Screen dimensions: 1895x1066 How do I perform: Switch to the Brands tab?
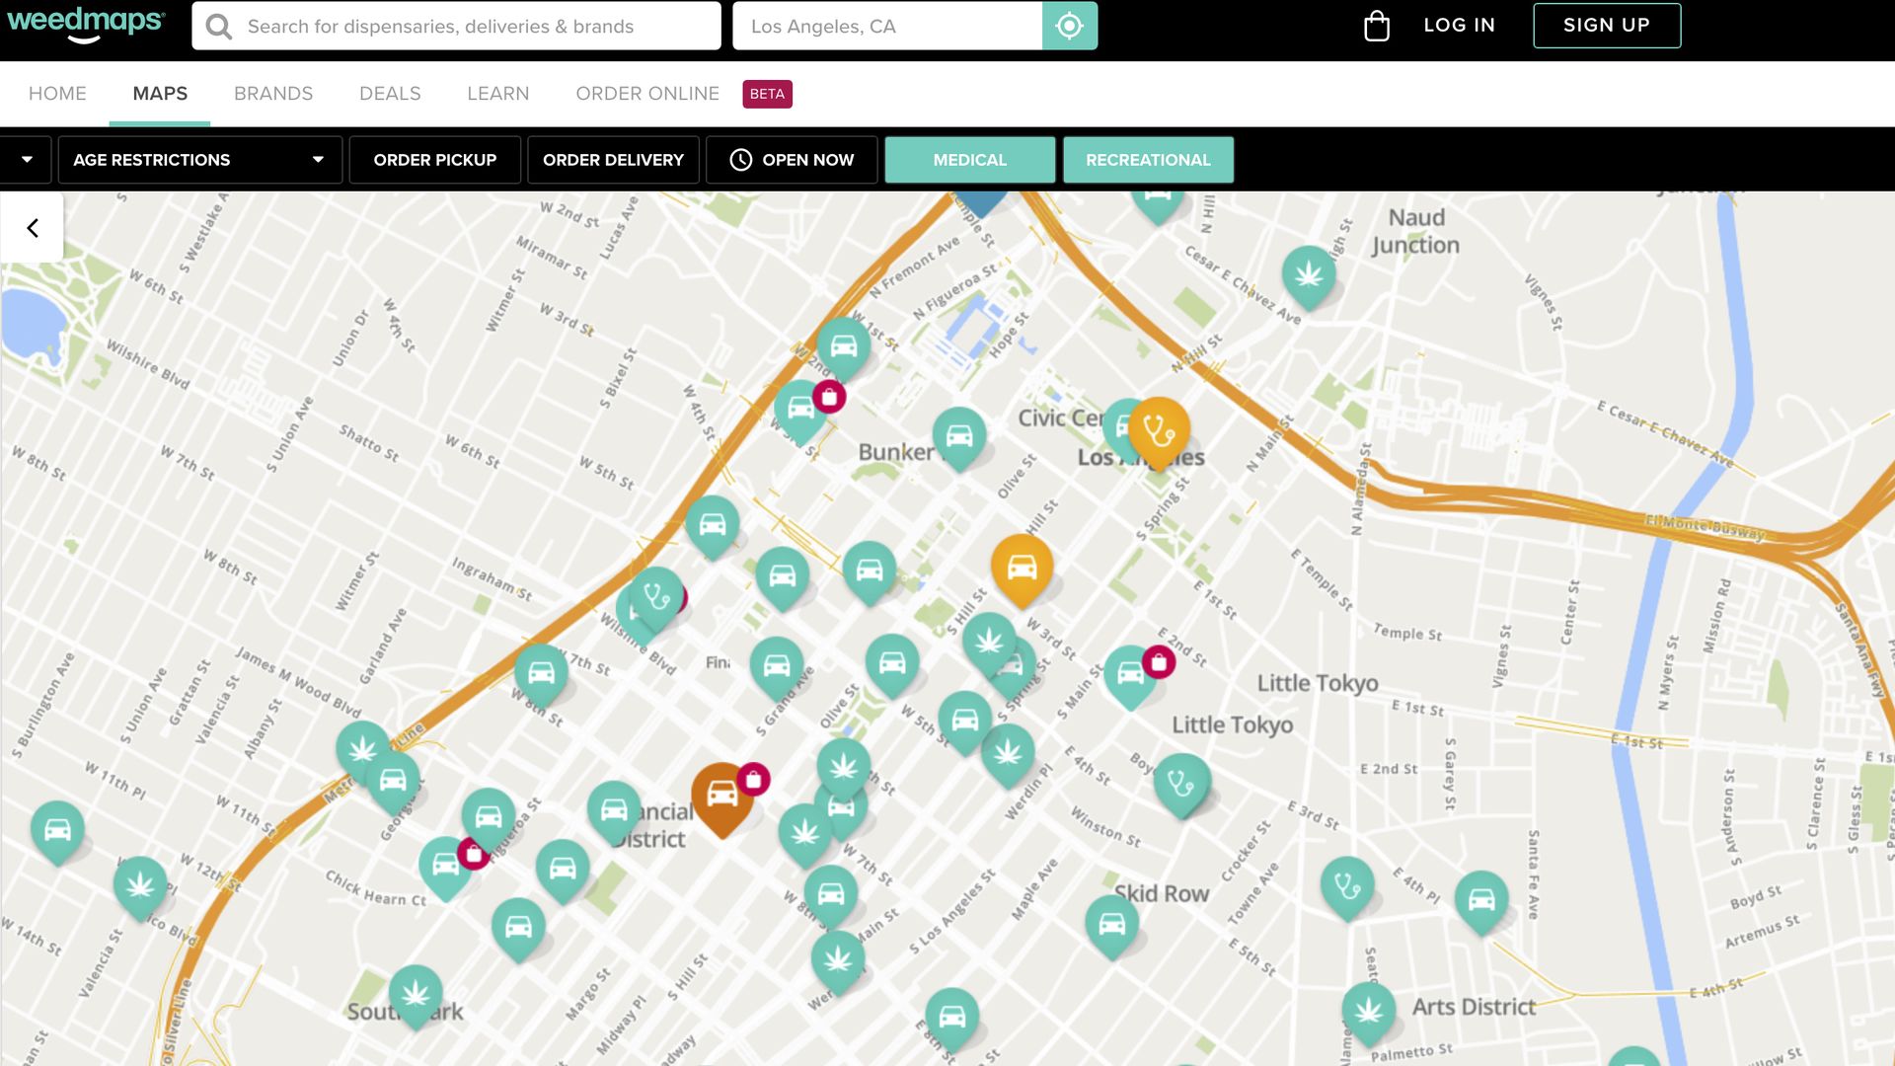point(273,94)
